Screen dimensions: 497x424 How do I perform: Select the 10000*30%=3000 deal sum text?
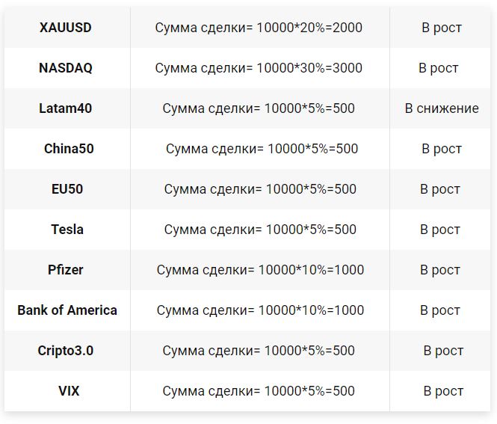259,68
